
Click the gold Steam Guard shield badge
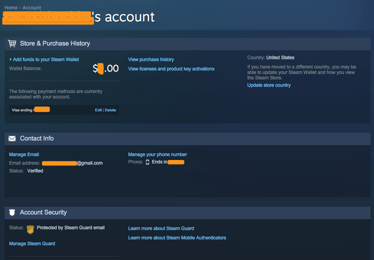pyautogui.click(x=30, y=229)
